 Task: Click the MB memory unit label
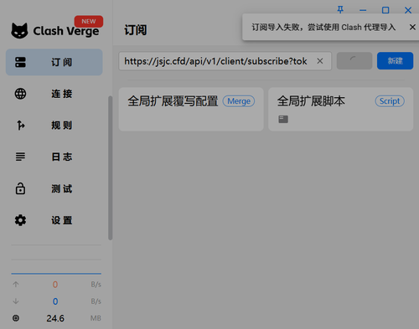pyautogui.click(x=96, y=318)
